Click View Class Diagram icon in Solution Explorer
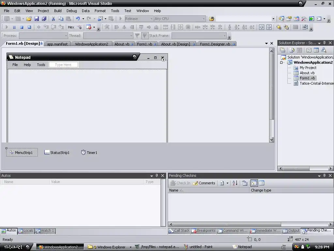 (324, 50)
